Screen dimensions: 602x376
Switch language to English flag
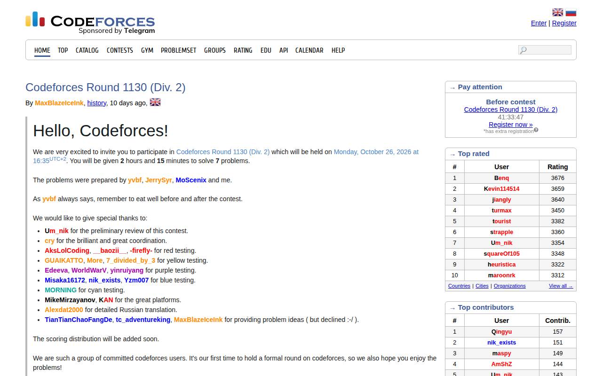[558, 12]
